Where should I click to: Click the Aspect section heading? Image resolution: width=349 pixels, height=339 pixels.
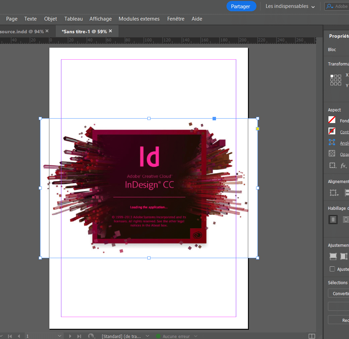pyautogui.click(x=334, y=110)
